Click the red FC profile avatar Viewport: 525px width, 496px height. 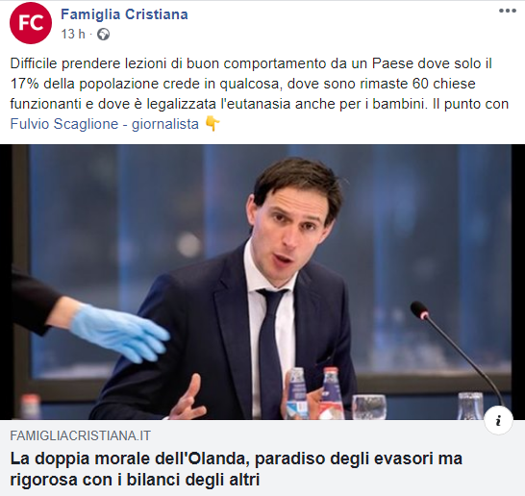[x=31, y=23]
